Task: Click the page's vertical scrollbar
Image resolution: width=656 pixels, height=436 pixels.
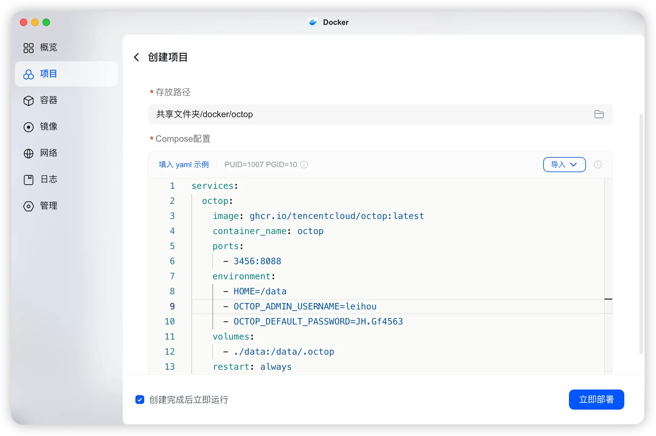Action: 641,234
